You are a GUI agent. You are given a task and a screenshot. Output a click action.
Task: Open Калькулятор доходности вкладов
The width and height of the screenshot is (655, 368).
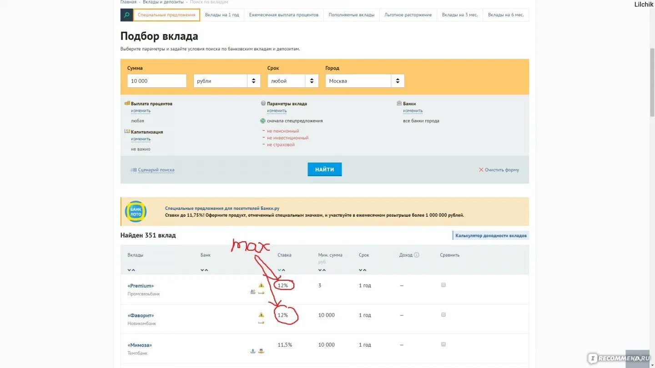(491, 235)
